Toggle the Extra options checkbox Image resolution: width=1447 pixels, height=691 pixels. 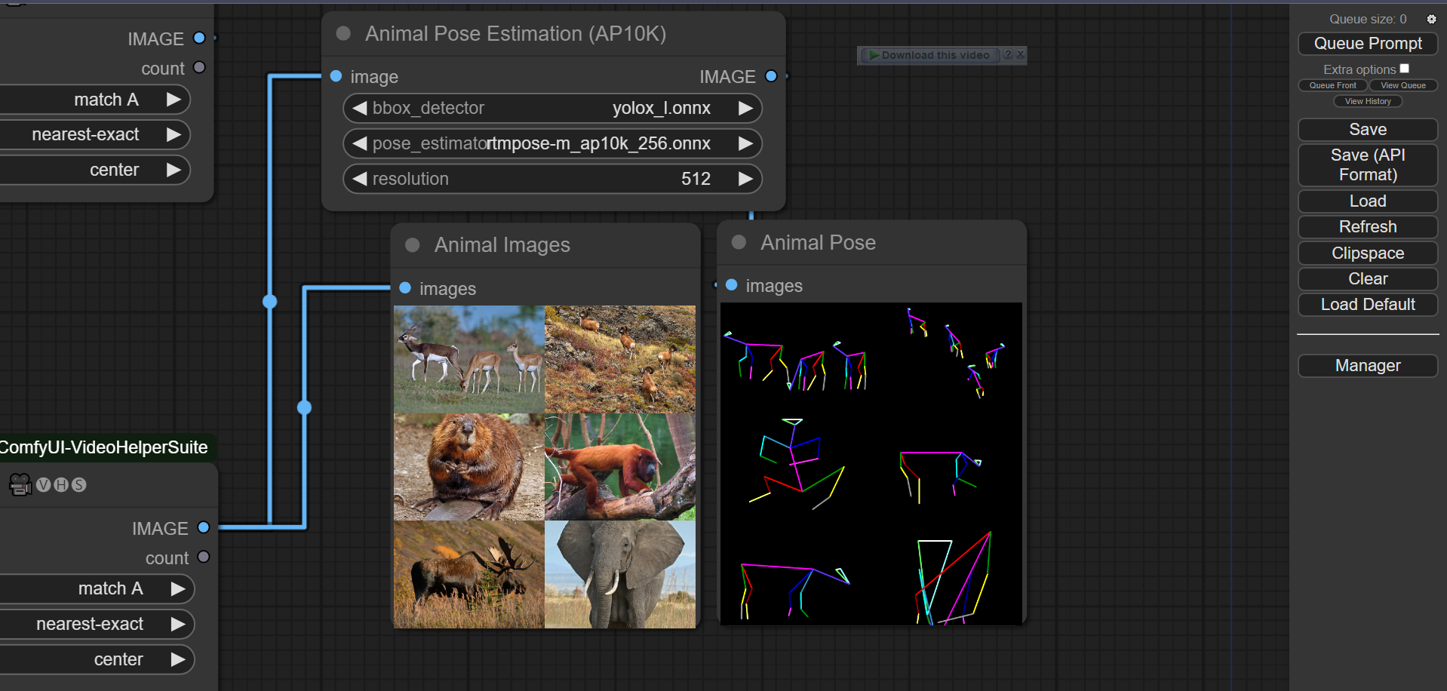(x=1404, y=69)
